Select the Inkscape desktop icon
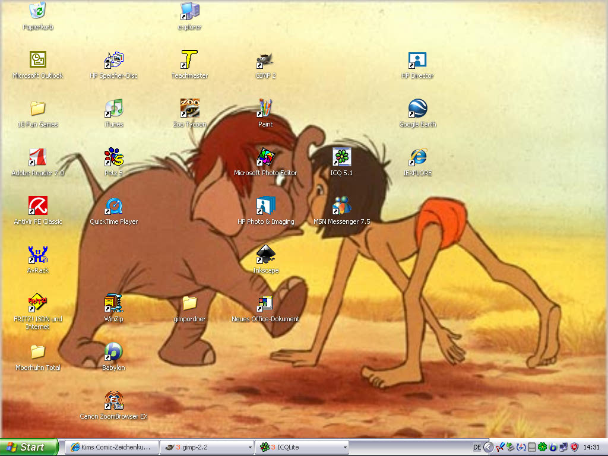Screen dimensions: 608x456 [265, 255]
